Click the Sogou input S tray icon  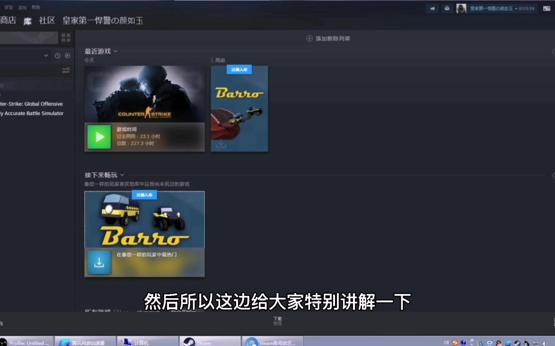pos(455,342)
